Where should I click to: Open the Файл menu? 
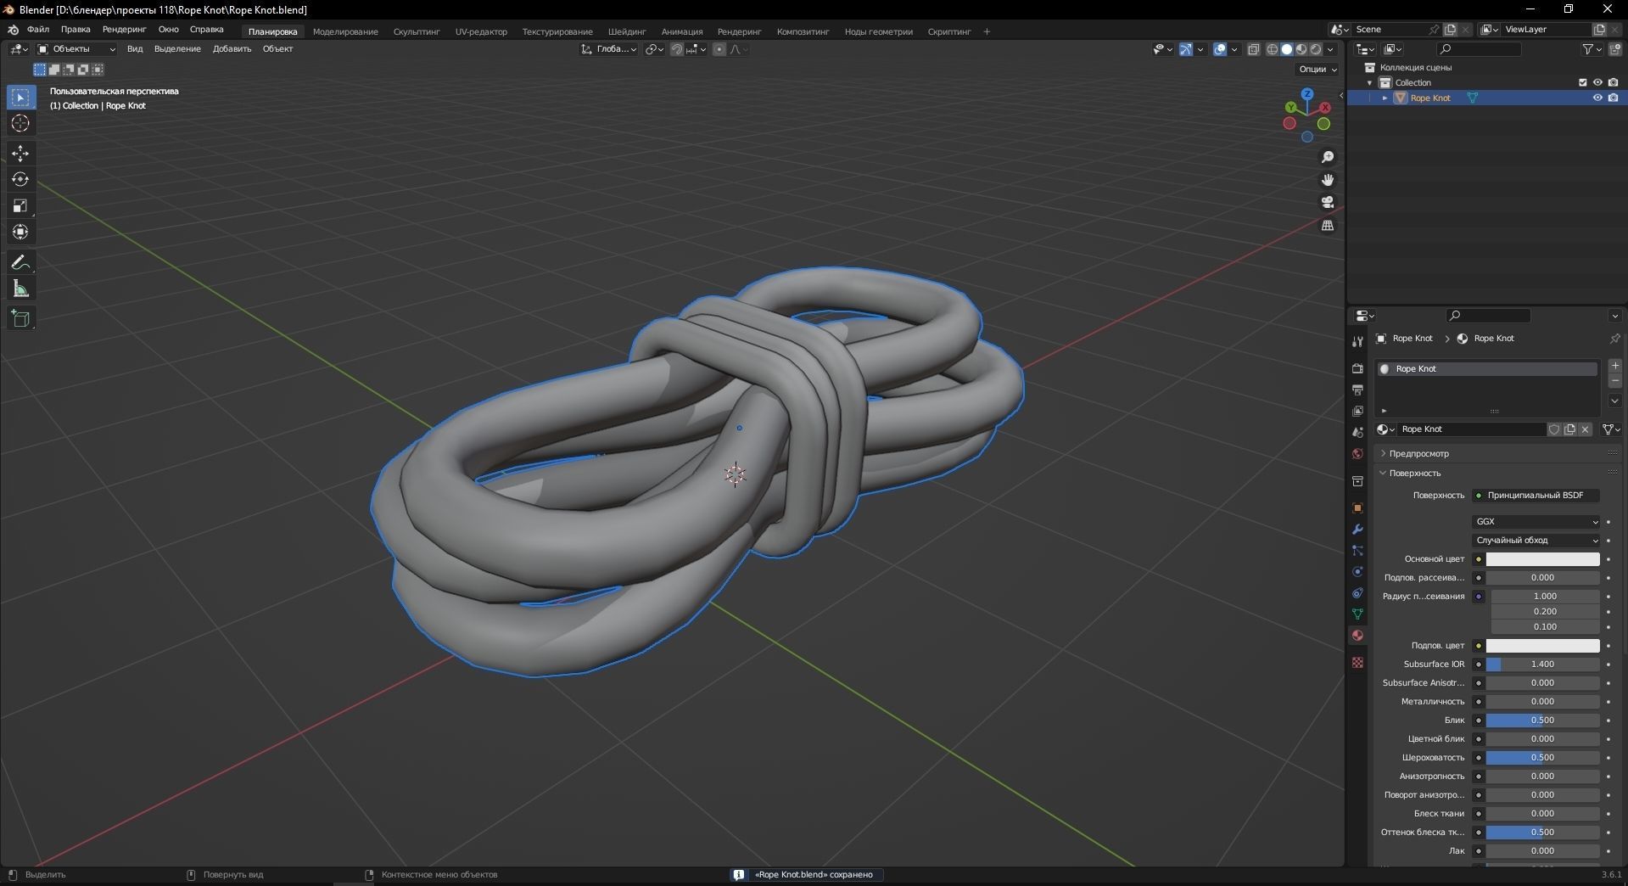click(x=38, y=29)
